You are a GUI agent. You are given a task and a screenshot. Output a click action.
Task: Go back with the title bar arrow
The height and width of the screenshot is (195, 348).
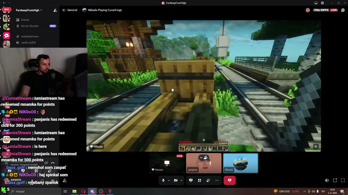point(4,3)
